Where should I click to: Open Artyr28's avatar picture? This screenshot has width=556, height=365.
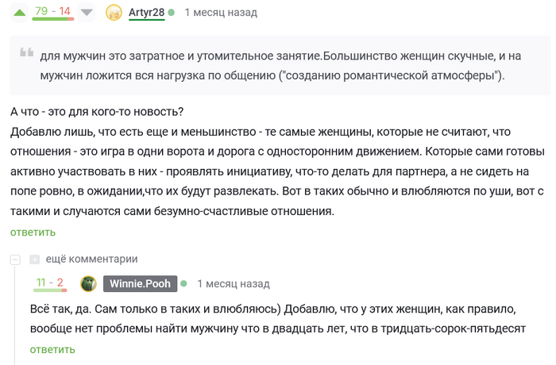[x=114, y=13]
